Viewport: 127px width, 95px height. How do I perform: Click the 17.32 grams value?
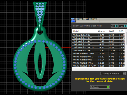pyautogui.click(x=101, y=50)
